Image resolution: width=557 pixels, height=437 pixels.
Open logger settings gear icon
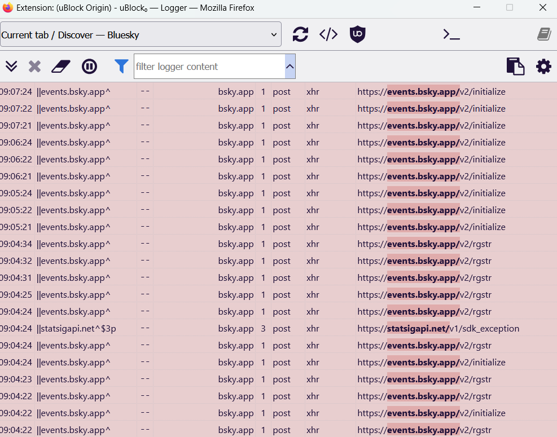[543, 67]
